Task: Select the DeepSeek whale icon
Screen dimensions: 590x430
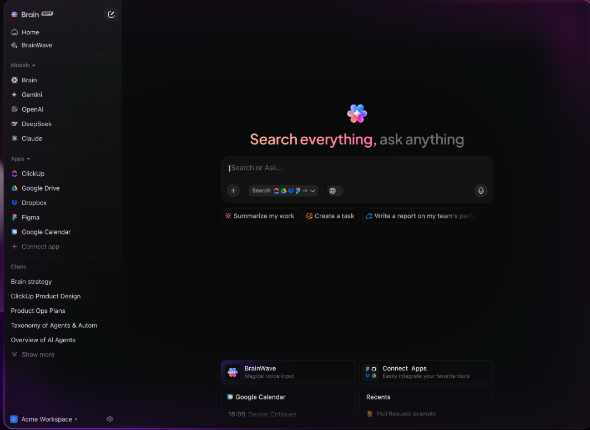Action: (14, 124)
